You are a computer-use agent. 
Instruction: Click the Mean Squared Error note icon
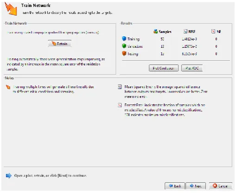click(x=120, y=87)
